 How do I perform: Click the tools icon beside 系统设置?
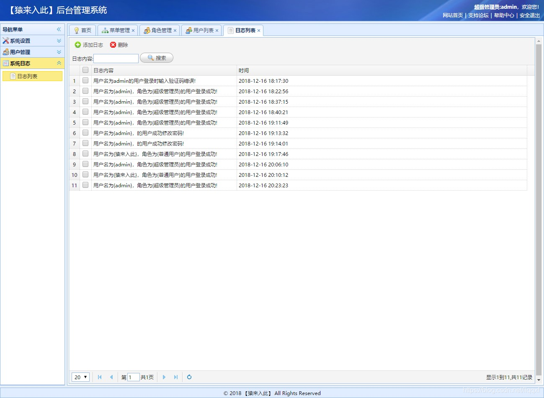[x=6, y=41]
